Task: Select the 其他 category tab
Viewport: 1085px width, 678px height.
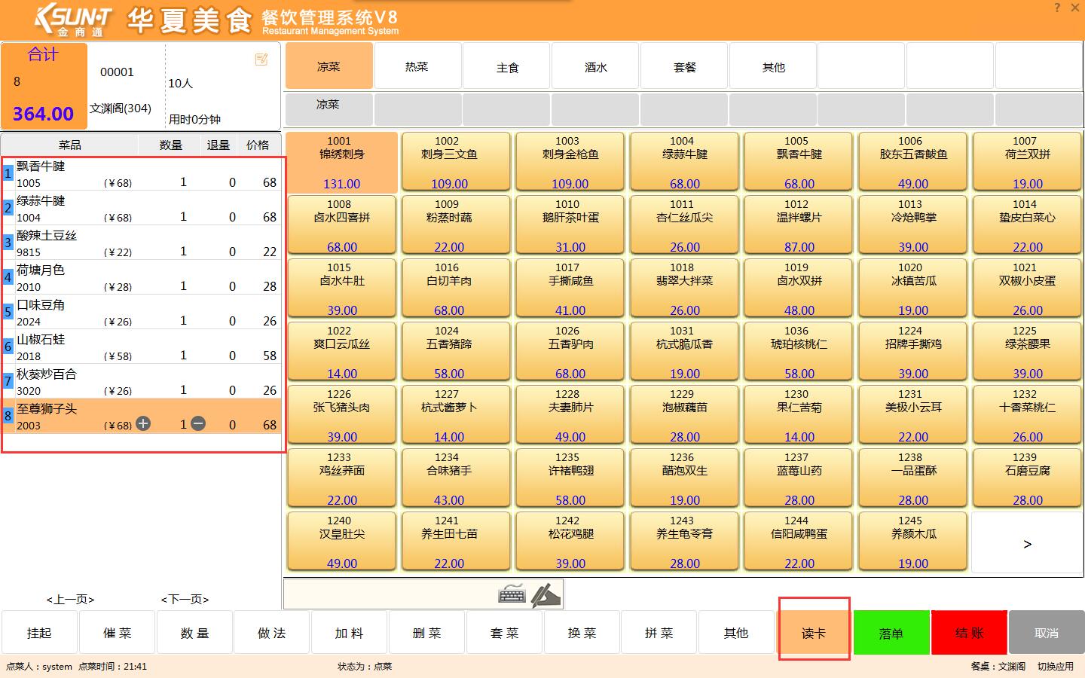Action: click(773, 66)
